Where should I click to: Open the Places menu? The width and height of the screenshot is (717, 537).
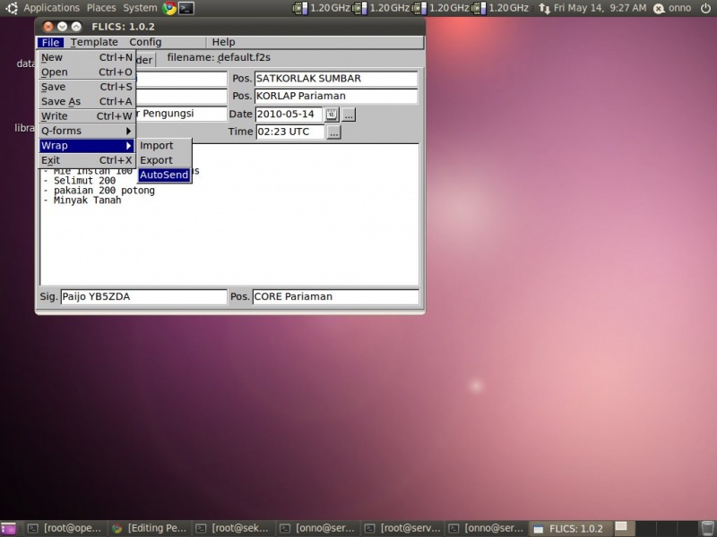[101, 7]
